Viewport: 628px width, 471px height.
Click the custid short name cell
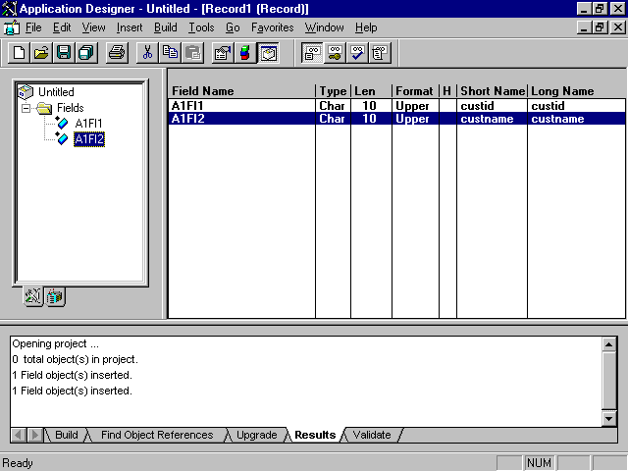(492, 106)
